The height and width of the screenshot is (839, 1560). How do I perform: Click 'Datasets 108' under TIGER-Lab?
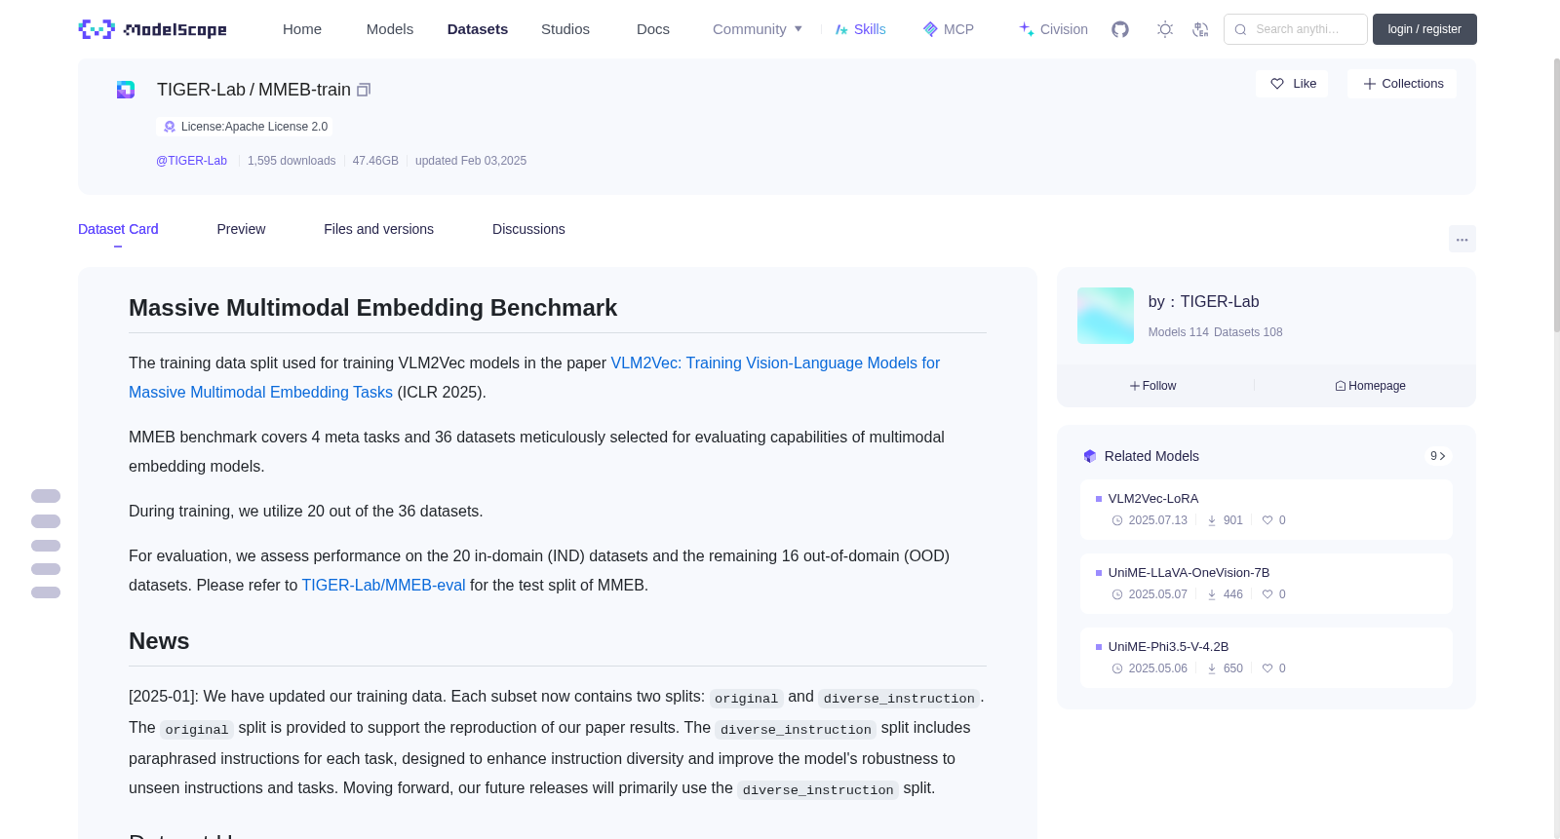coord(1248,332)
